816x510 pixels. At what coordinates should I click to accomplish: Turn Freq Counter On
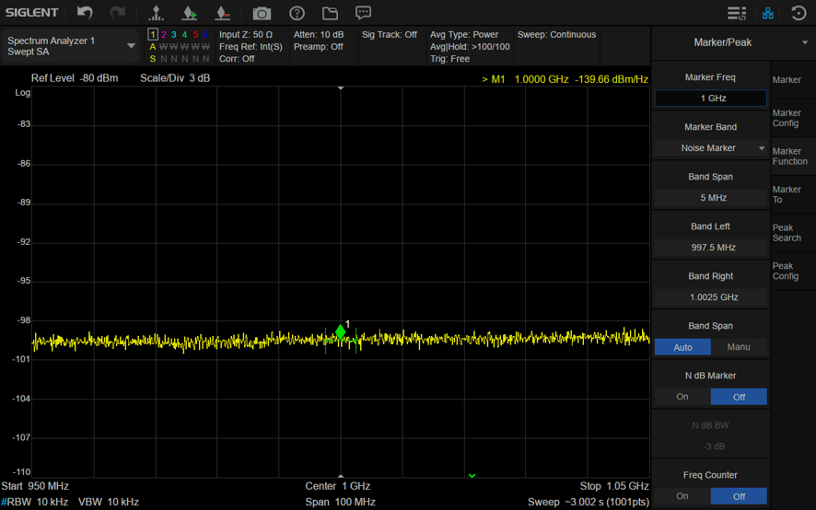point(682,496)
